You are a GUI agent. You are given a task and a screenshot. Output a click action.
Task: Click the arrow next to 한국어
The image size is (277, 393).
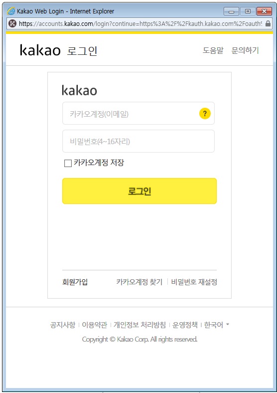point(227,324)
